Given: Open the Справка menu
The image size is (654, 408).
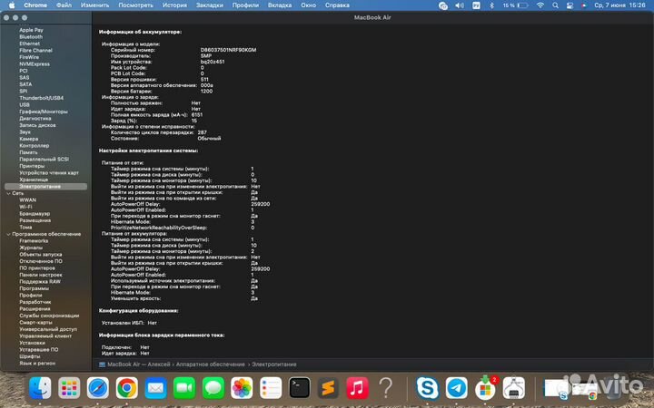Looking at the screenshot, I should [x=337, y=5].
